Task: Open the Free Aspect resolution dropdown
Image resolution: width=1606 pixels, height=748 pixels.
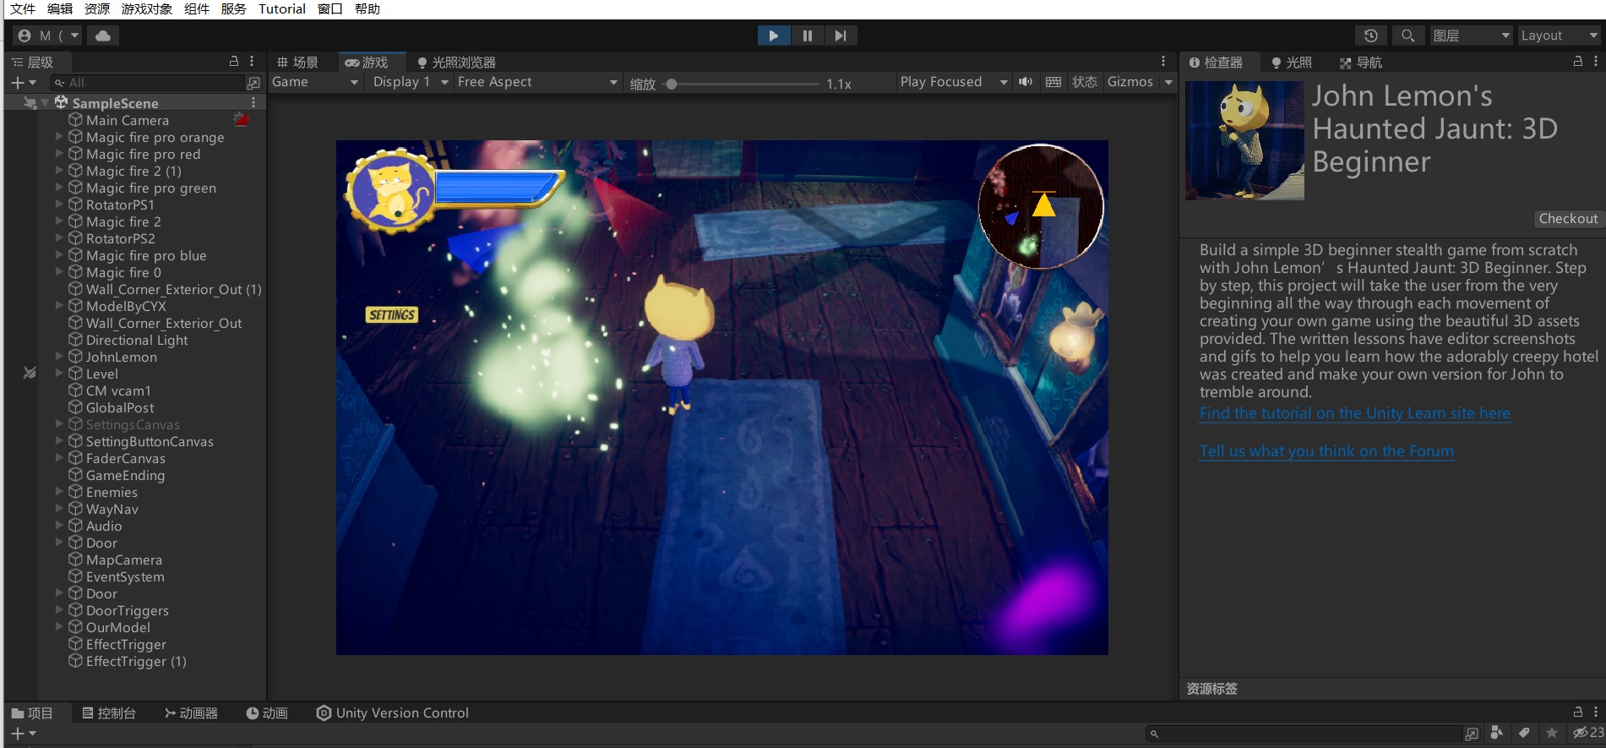Action: [537, 82]
